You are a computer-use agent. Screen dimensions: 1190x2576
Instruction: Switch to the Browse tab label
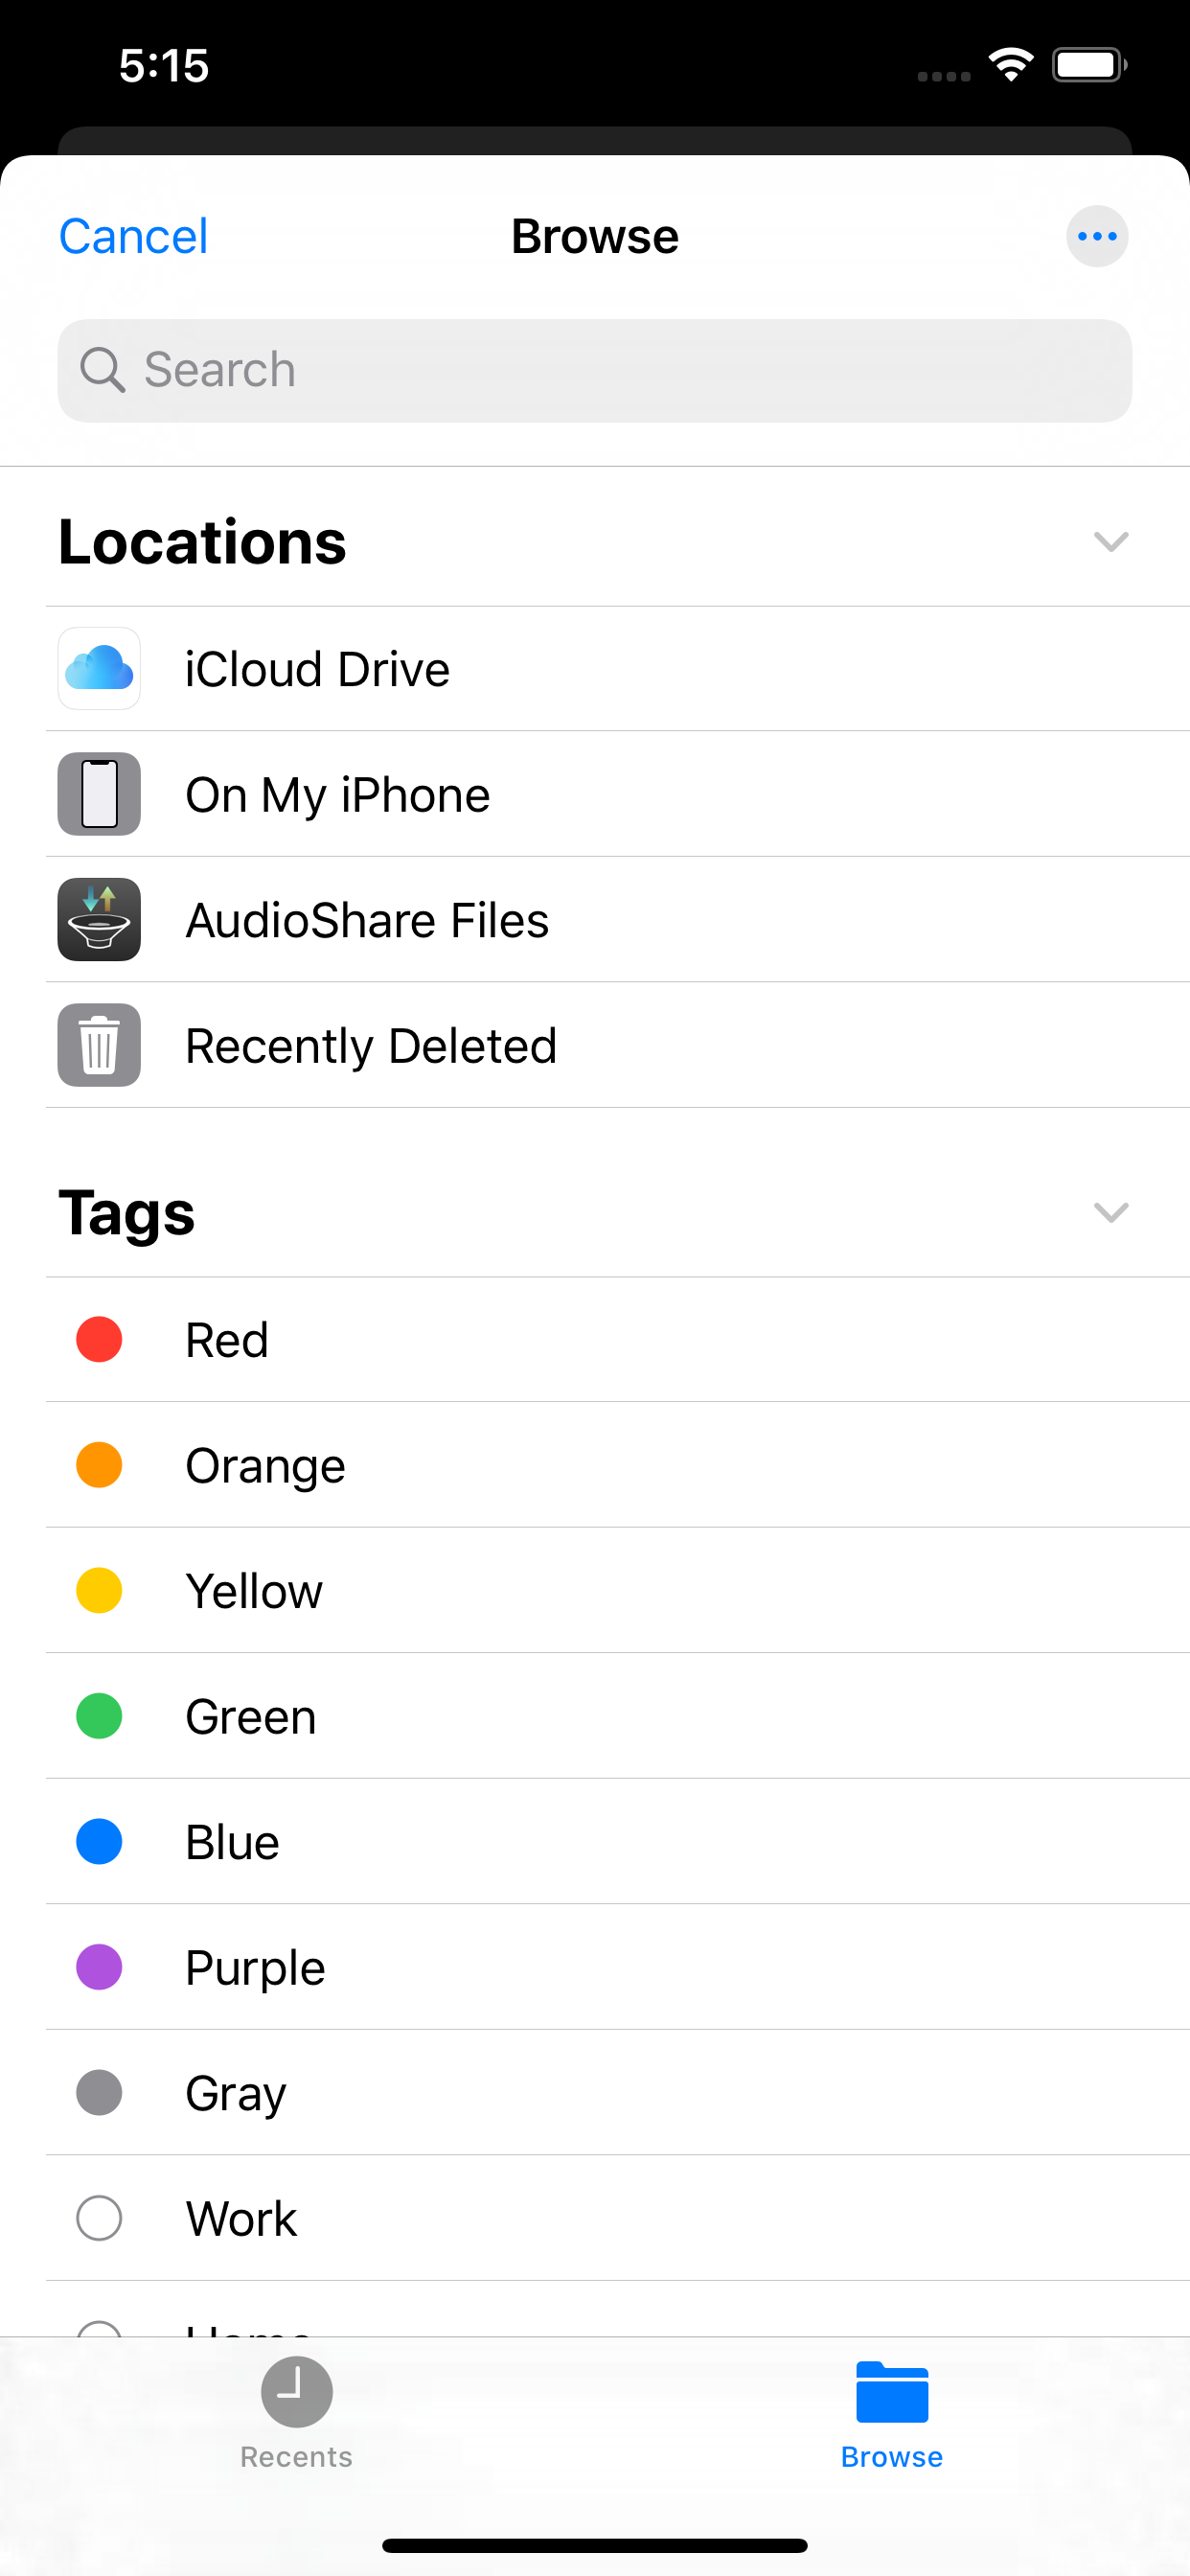click(892, 2457)
